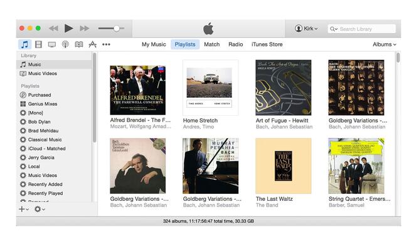
Task: Skip ahead with the fast-forward button
Action: point(85,28)
